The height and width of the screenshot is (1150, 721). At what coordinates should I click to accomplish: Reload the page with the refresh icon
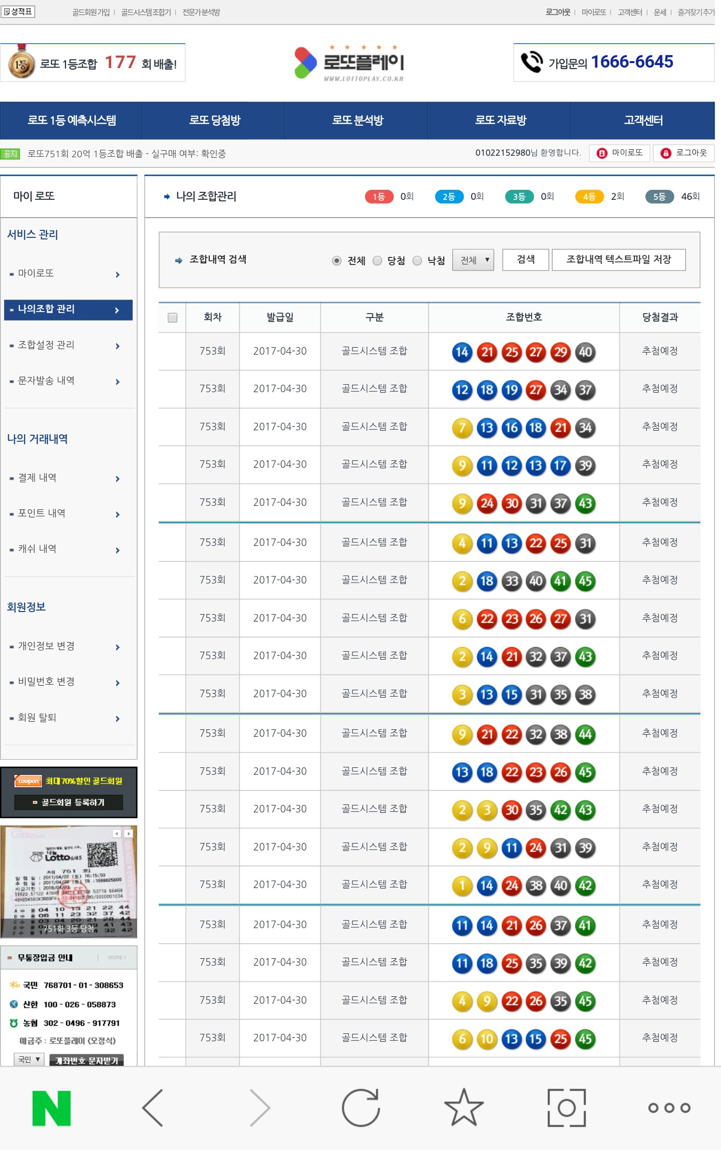pos(360,1108)
